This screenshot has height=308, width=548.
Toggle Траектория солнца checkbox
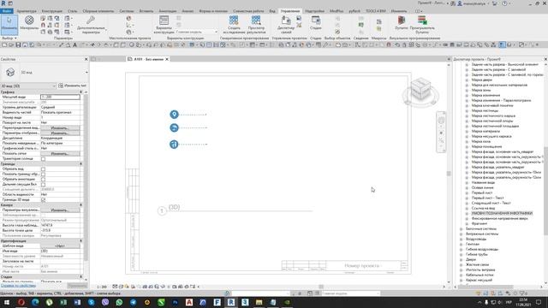coord(43,159)
